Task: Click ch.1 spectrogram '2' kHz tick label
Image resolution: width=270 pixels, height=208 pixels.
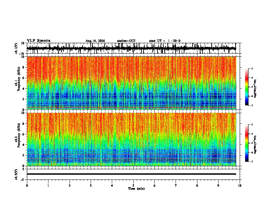Action: (x=24, y=99)
